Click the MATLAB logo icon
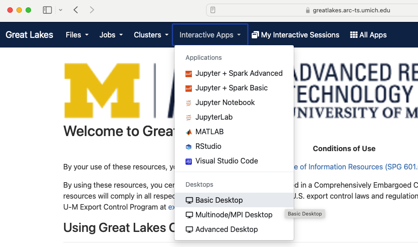This screenshot has height=247, width=418. tap(189, 132)
